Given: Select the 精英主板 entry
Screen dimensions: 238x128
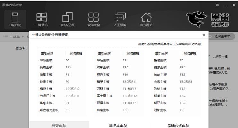Looking at the screenshot, I should pos(103,82).
